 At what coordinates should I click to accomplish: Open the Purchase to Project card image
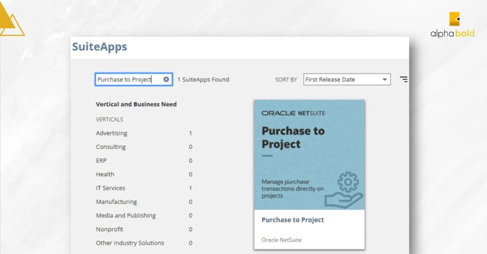[309, 155]
